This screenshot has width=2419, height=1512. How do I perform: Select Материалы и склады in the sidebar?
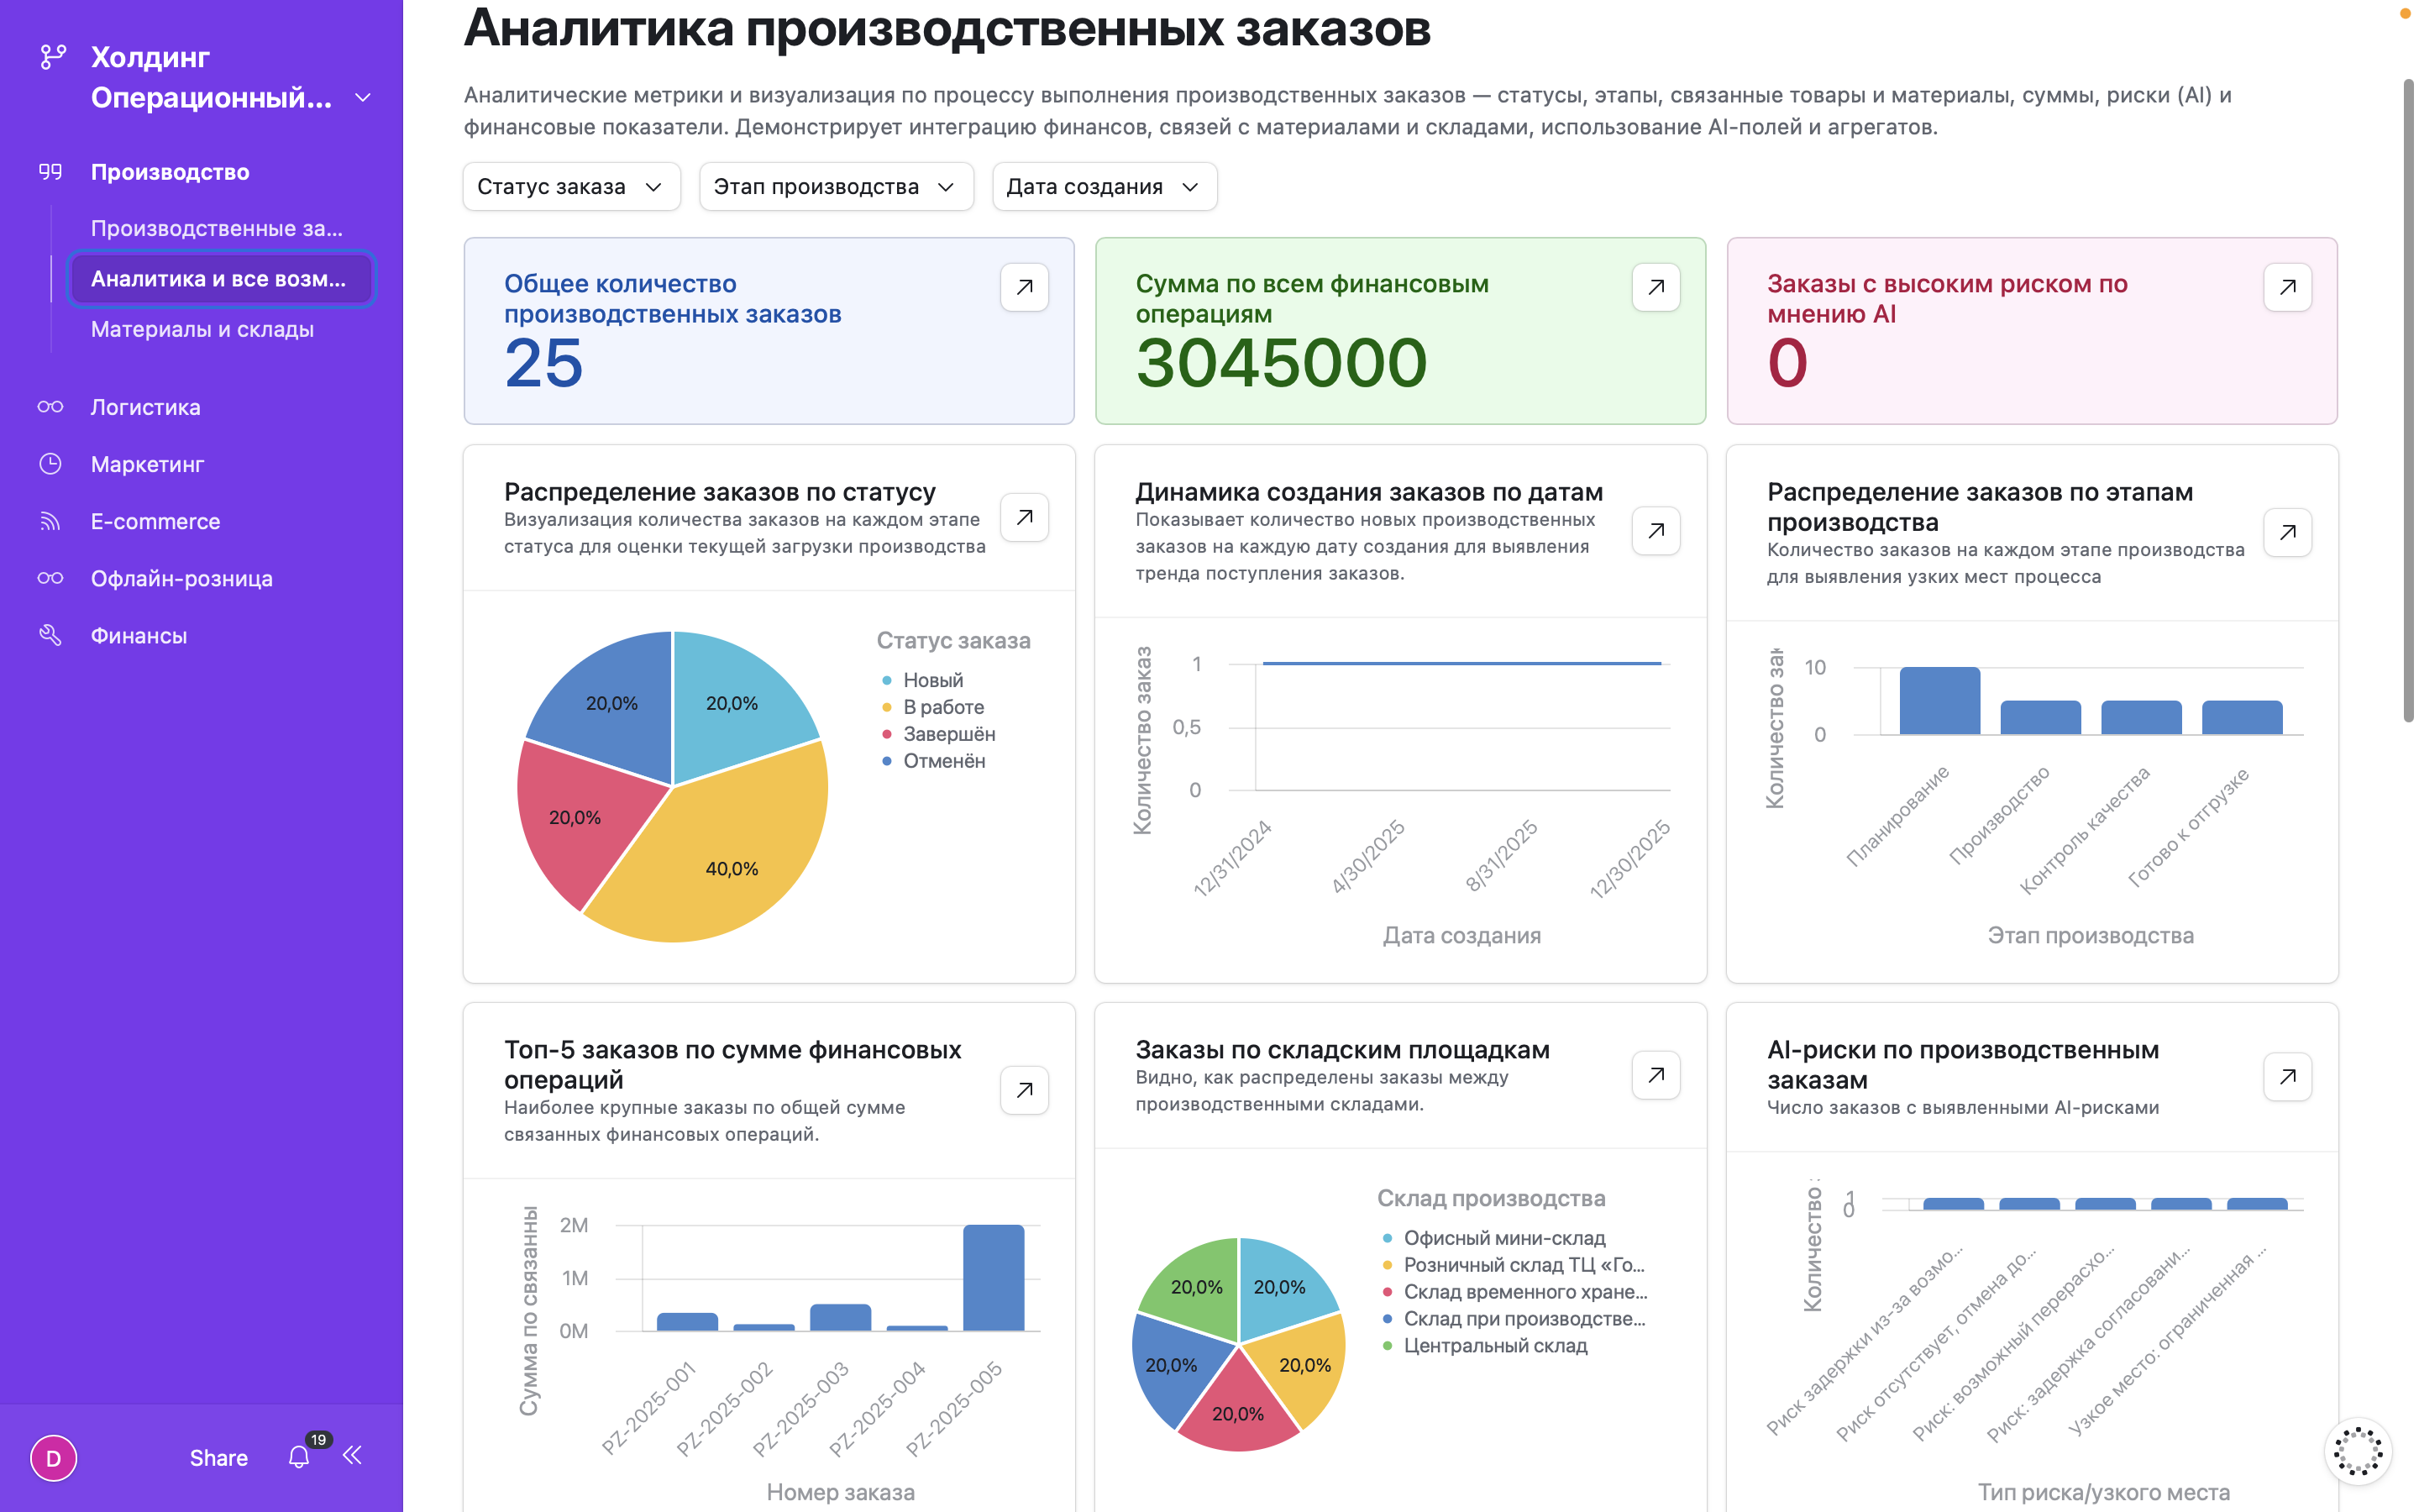click(203, 328)
